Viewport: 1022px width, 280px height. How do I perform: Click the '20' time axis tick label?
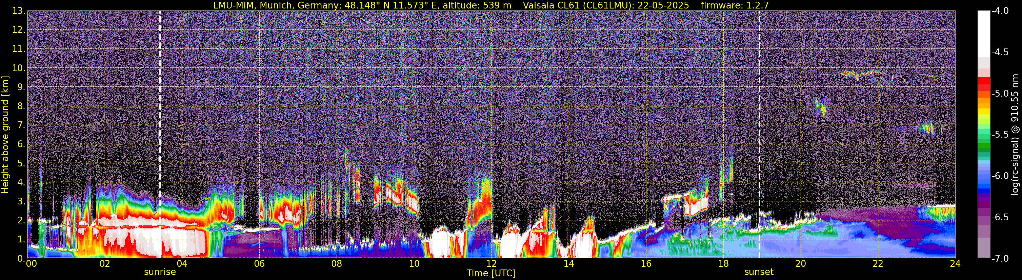point(801,264)
